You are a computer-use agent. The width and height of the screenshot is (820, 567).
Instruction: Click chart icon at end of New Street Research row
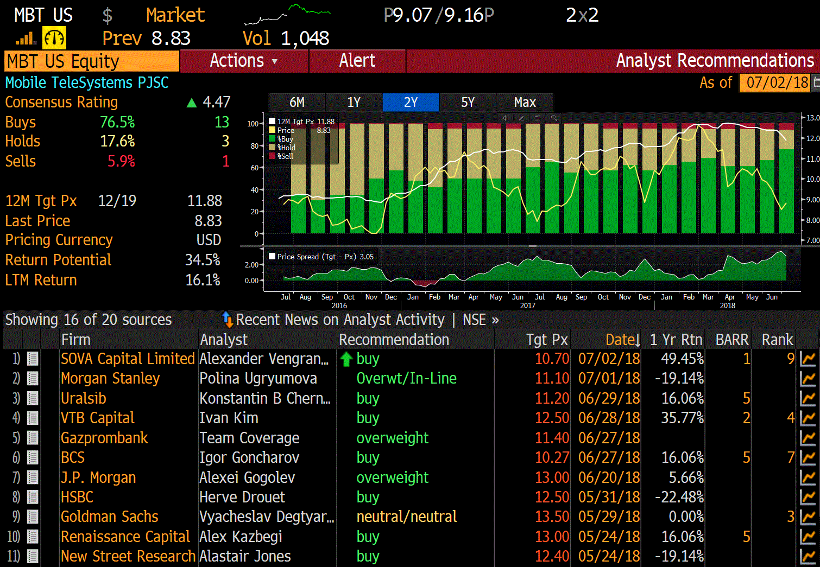pyautogui.click(x=808, y=557)
